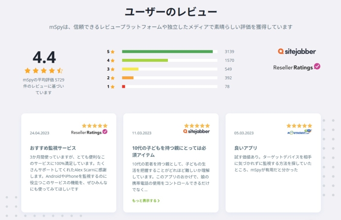Click the 良いアプリ review title

pos(246,148)
